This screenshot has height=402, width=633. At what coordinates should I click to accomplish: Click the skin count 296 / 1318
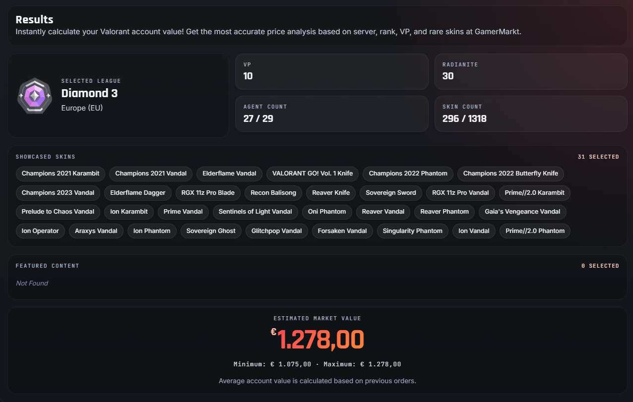pos(464,118)
